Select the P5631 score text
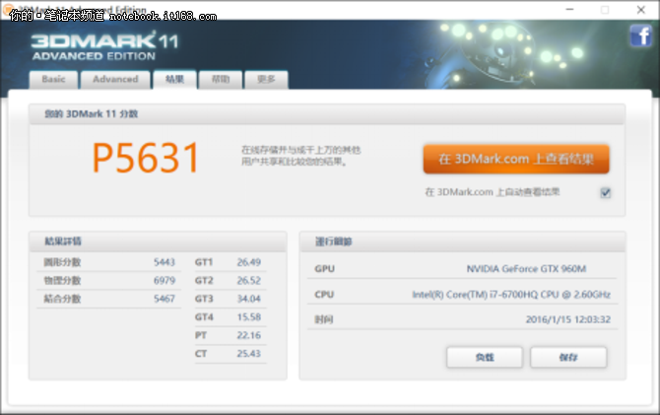 (146, 159)
